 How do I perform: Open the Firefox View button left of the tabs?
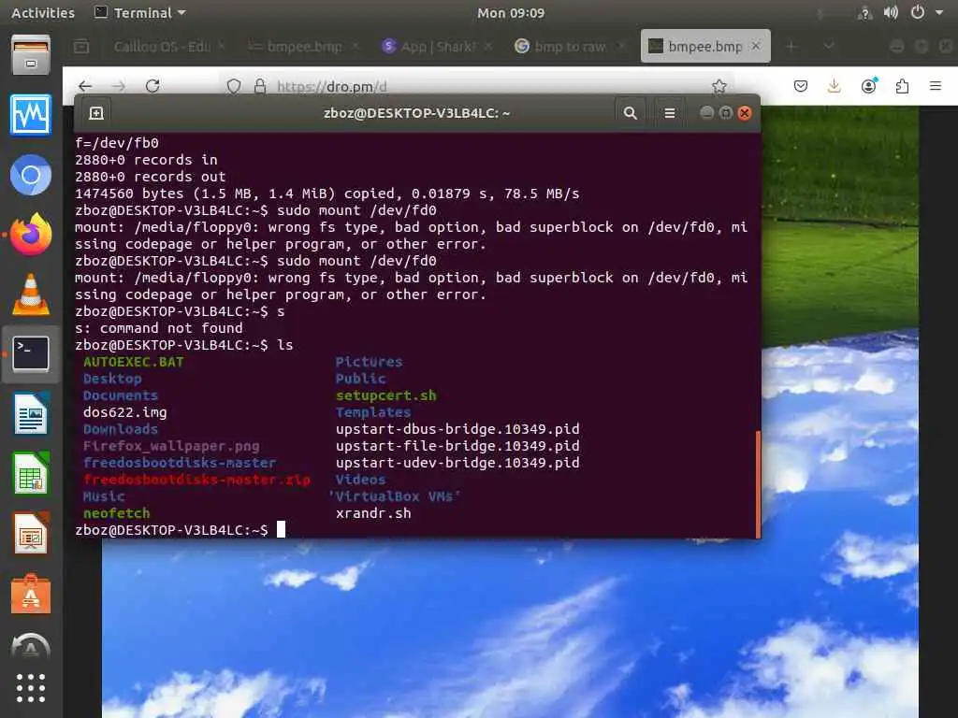click(81, 47)
